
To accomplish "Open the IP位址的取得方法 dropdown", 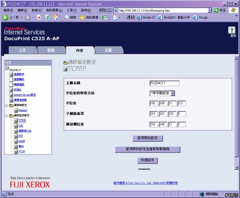I will pyautogui.click(x=172, y=93).
